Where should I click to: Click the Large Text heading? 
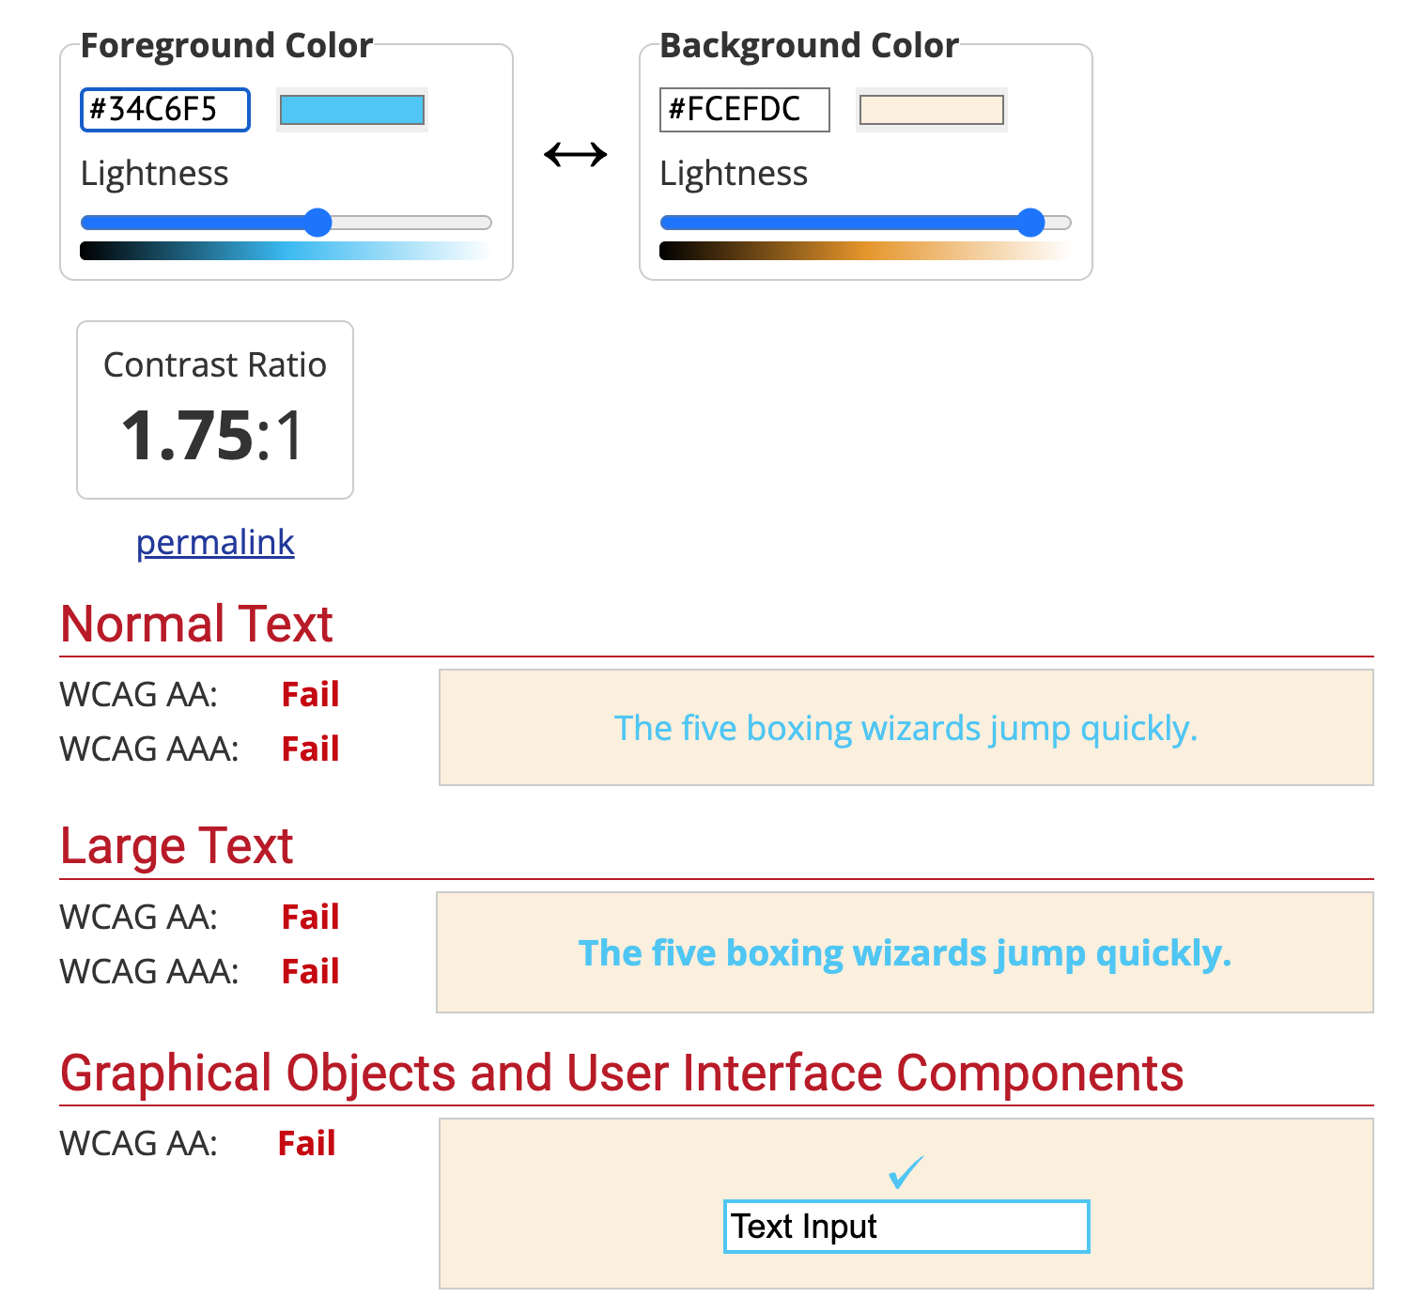coord(177,846)
